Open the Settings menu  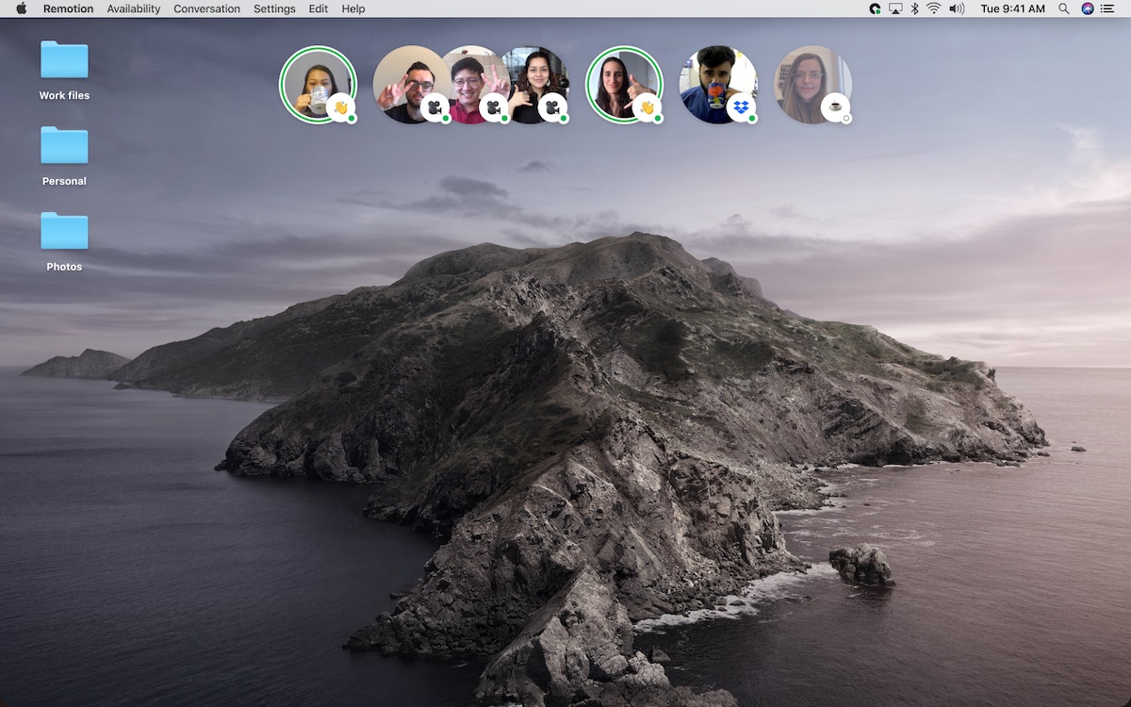(x=274, y=8)
